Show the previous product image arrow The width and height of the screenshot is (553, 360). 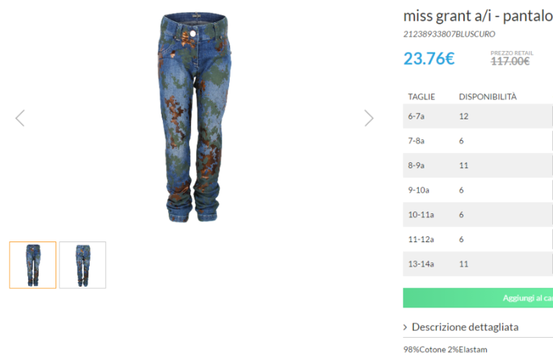tap(20, 118)
